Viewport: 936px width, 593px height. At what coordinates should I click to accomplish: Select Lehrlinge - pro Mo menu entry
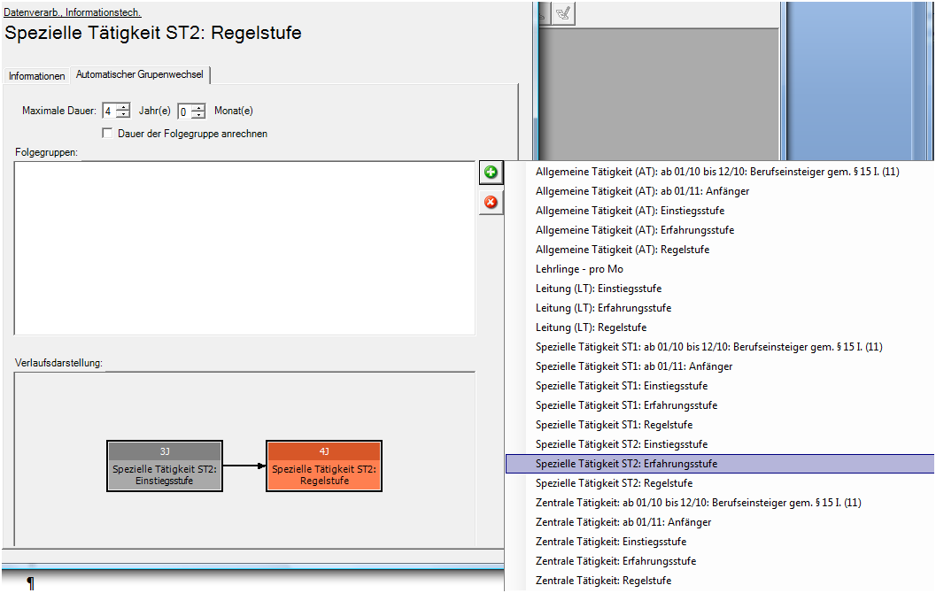pyautogui.click(x=579, y=269)
